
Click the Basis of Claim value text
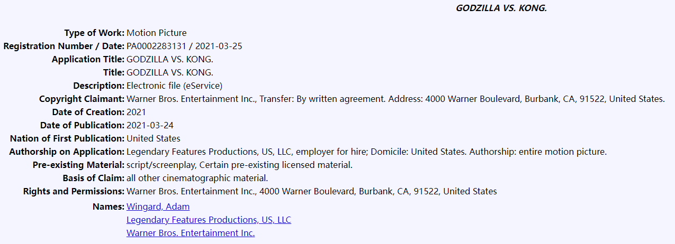[197, 178]
